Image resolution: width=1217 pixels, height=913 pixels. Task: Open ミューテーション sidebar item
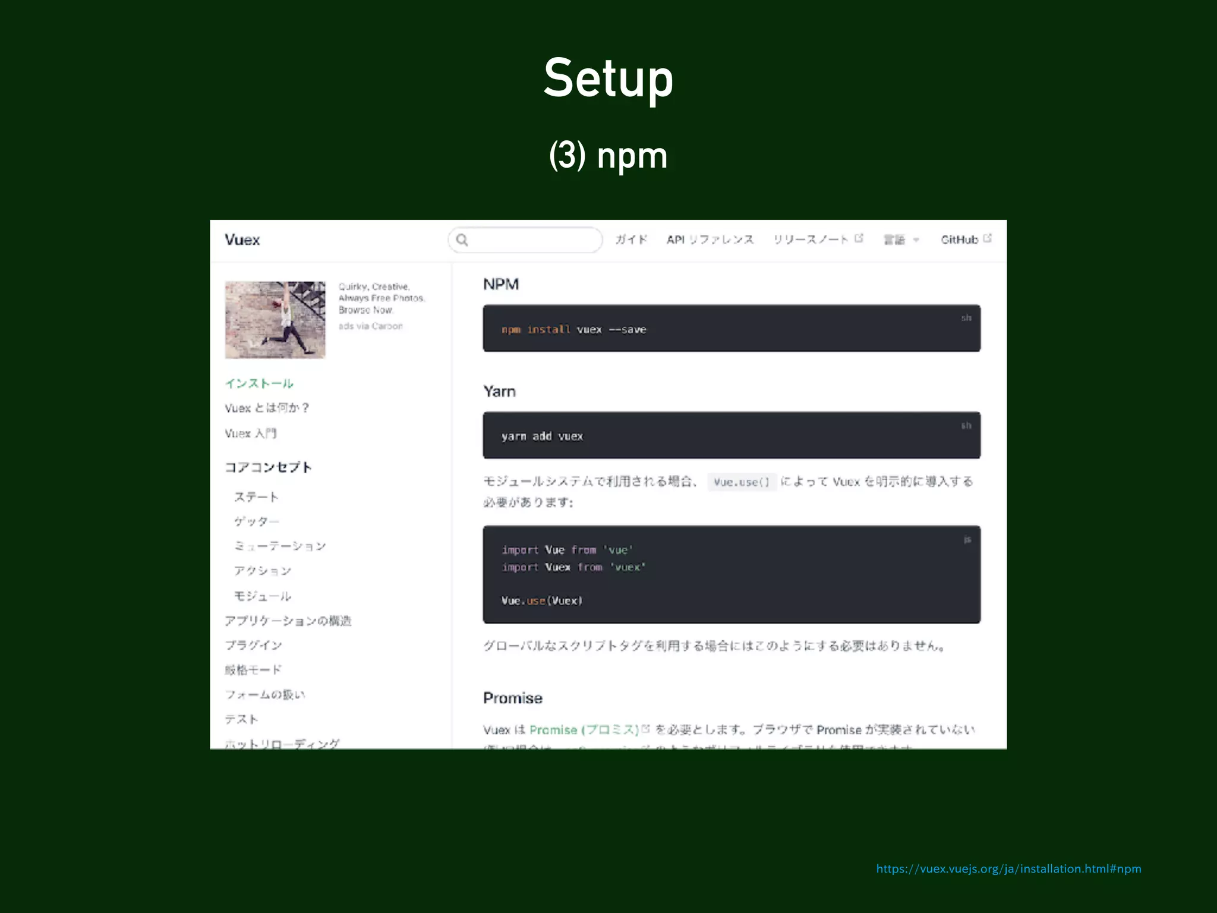point(280,546)
